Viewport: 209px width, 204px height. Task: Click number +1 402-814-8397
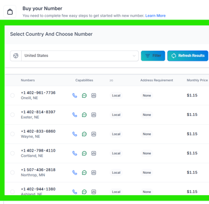(x=38, y=112)
